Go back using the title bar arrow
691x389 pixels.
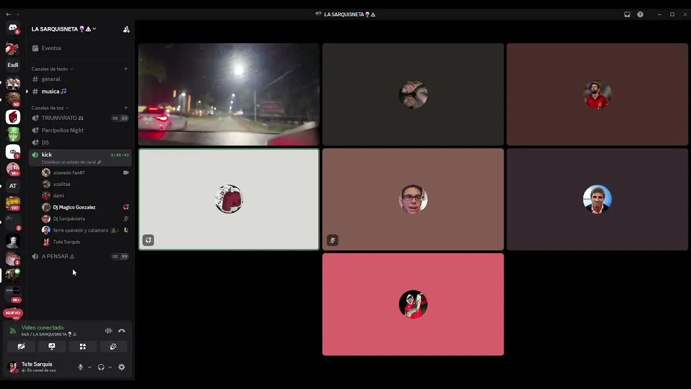pos(8,15)
